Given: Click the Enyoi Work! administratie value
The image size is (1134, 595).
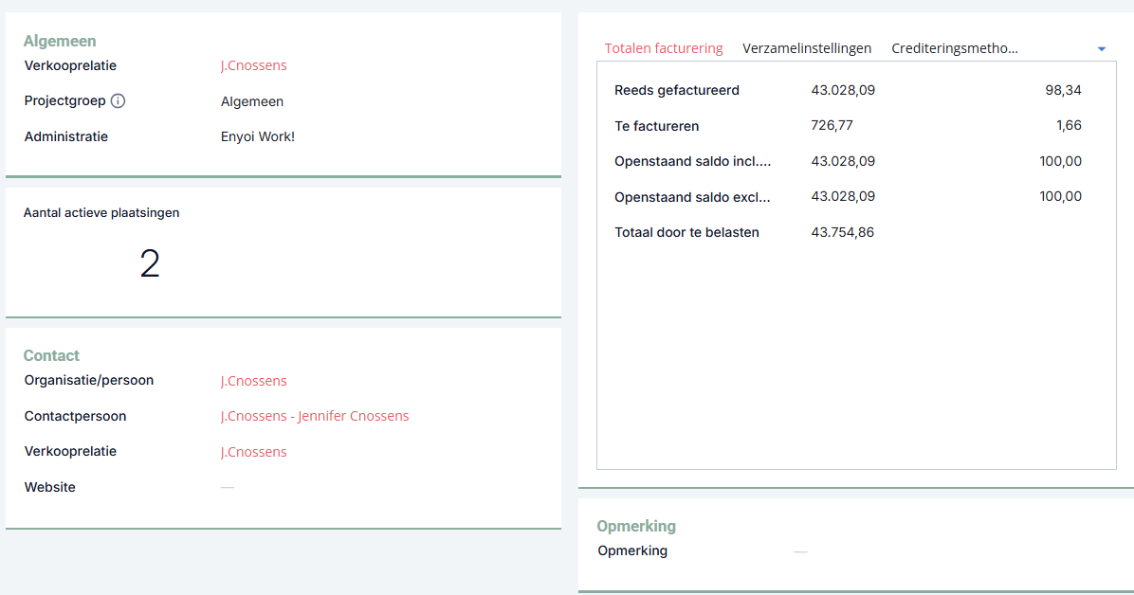Looking at the screenshot, I should click(x=258, y=136).
